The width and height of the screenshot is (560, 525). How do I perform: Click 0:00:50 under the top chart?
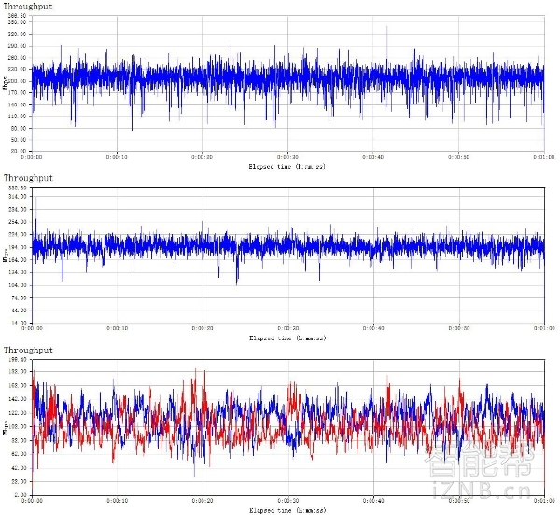point(458,157)
